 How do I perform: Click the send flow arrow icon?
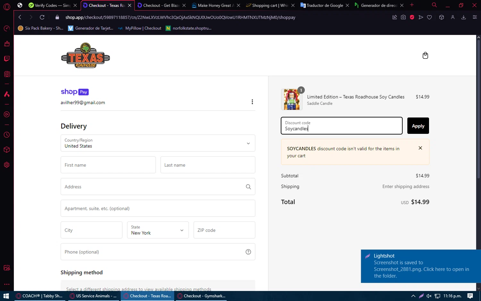point(421,17)
